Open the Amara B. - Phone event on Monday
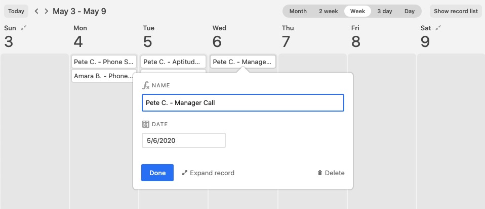This screenshot has height=209, width=485. (104, 76)
